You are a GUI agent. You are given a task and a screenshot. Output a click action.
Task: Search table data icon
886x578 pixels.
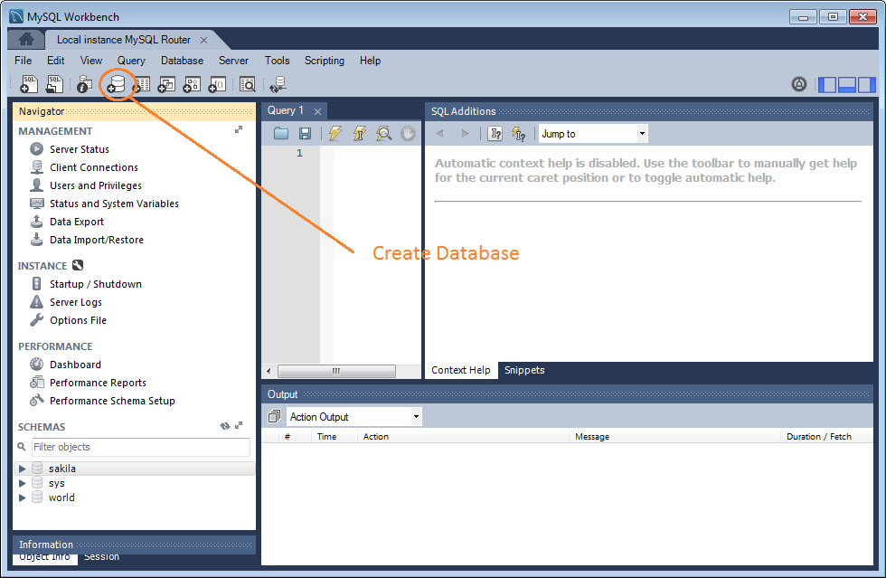[248, 84]
